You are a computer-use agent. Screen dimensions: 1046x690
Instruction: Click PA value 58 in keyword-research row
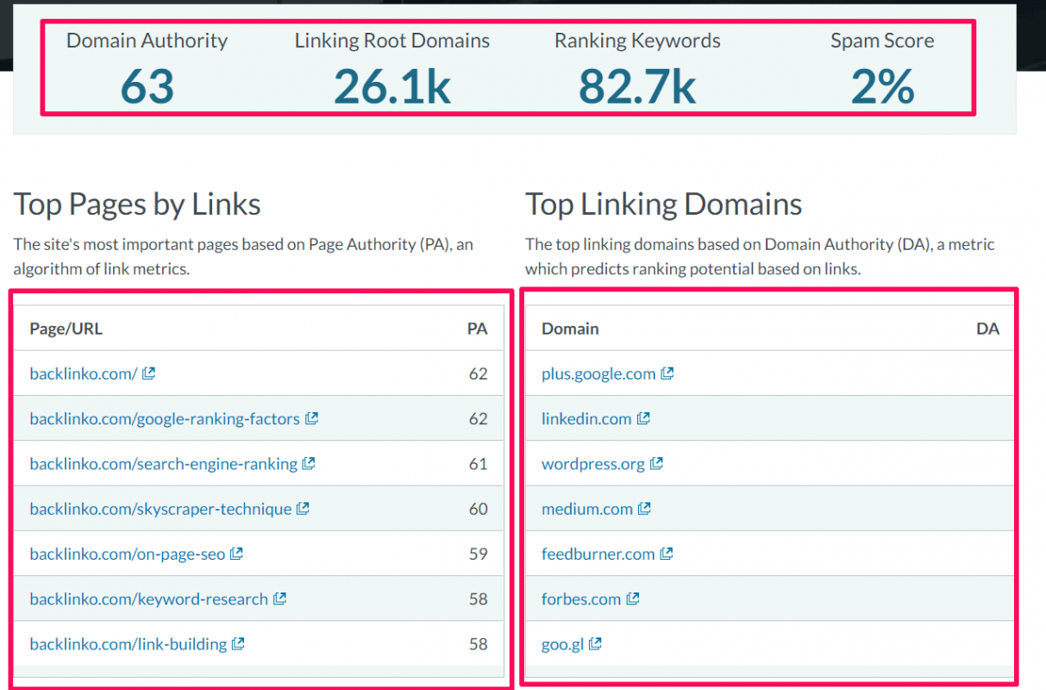click(479, 599)
